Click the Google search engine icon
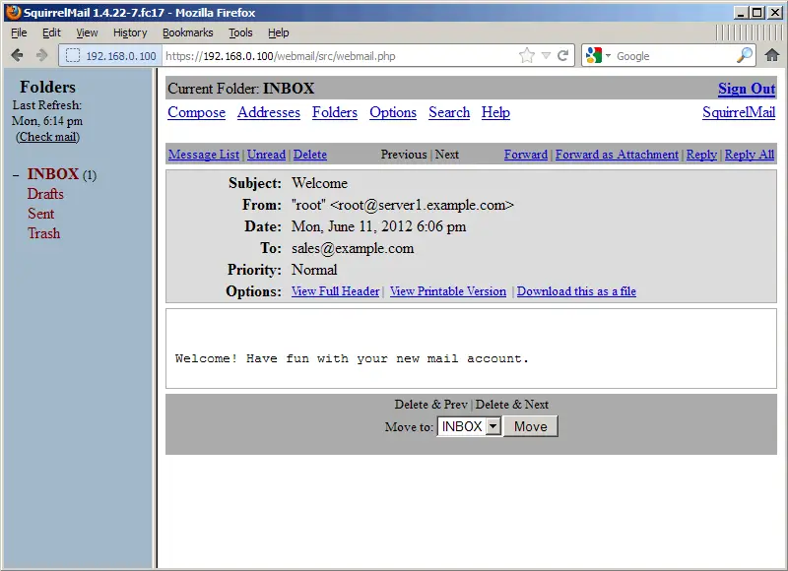 (593, 56)
